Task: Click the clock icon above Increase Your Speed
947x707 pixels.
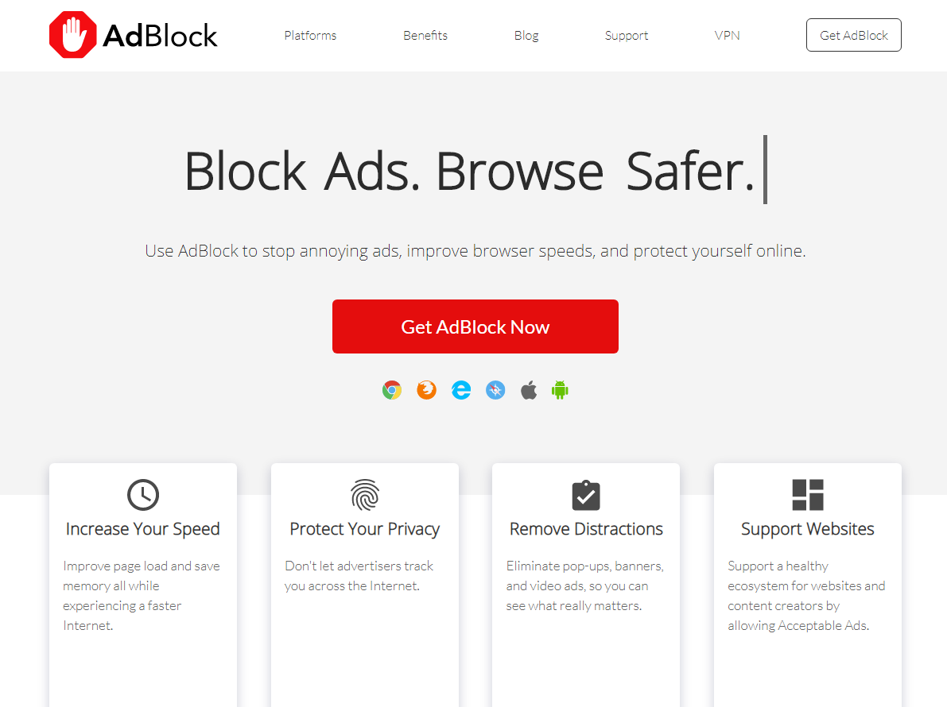Action: 143,495
